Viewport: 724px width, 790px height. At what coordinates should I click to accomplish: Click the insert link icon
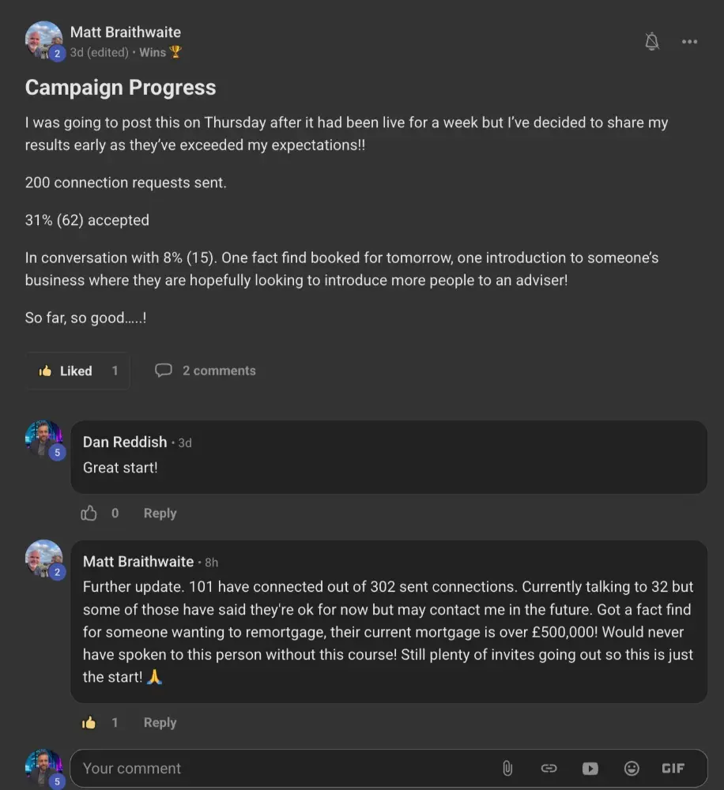tap(549, 768)
